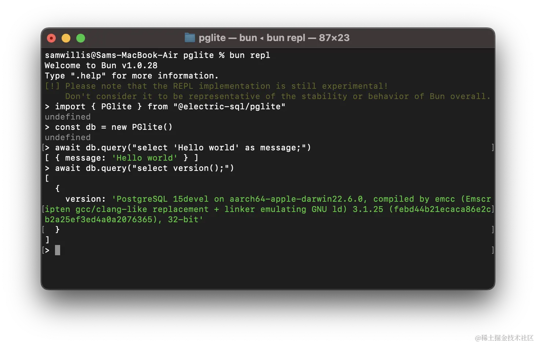Click the 'Don't consider it to be representative' line

point(278,96)
